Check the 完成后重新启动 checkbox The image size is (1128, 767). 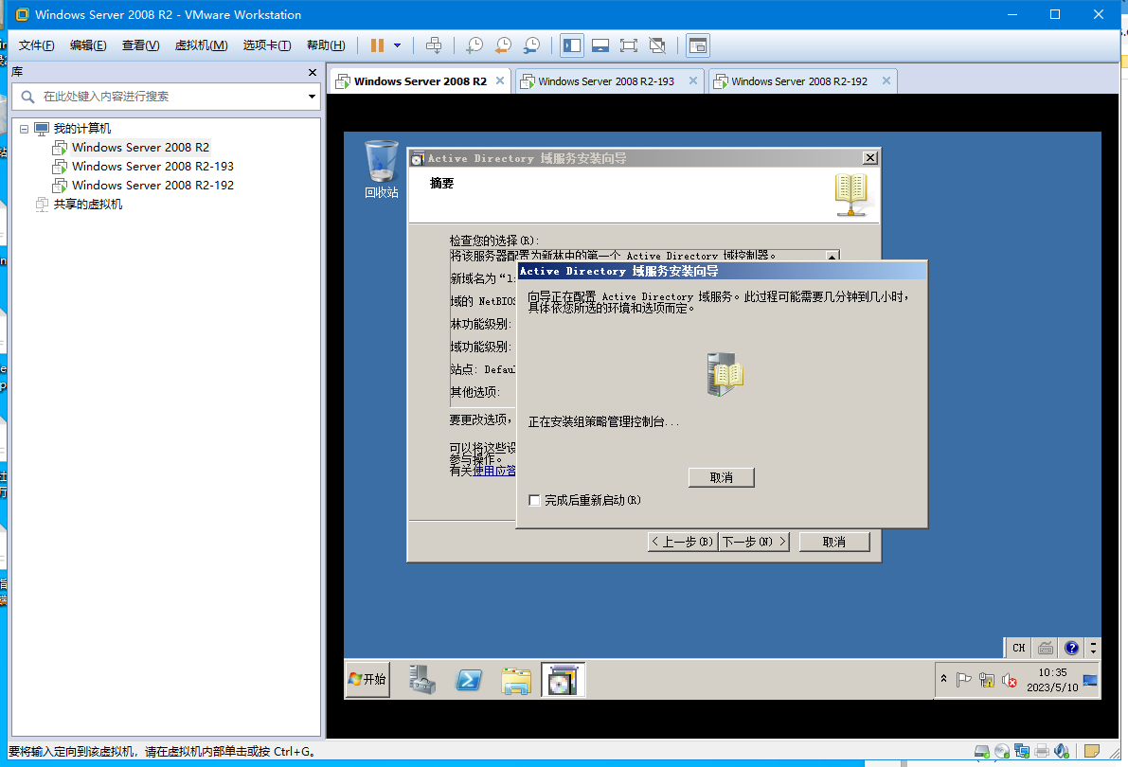click(534, 500)
